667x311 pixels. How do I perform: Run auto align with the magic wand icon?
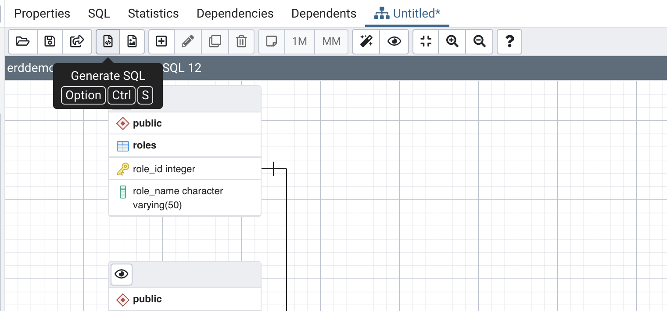click(x=366, y=42)
